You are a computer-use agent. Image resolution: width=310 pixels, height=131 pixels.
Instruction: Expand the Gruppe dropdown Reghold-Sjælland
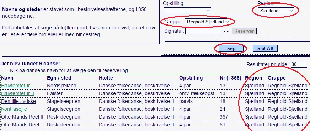[207, 22]
